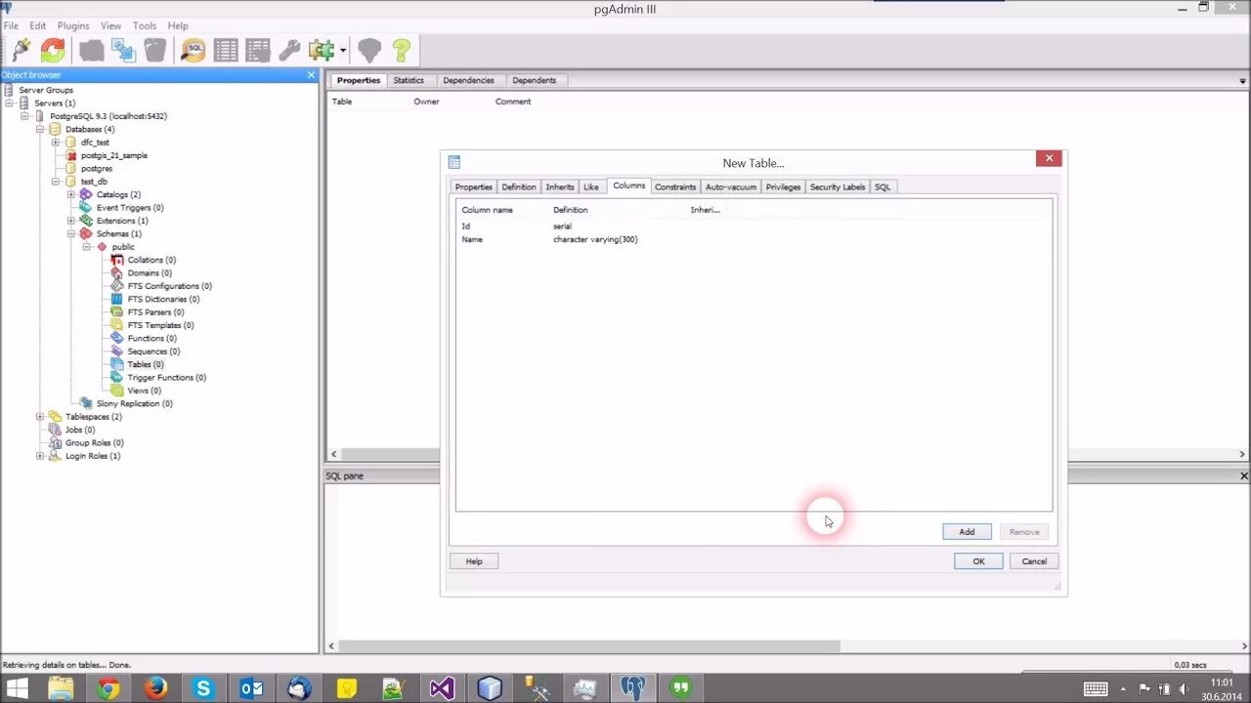Open the Plugins menu
Screen dimensions: 1251x703
pyautogui.click(x=73, y=25)
